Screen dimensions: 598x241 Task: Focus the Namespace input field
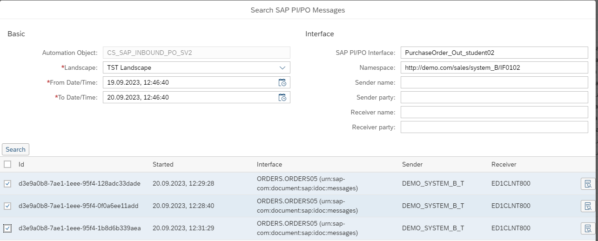tap(494, 67)
